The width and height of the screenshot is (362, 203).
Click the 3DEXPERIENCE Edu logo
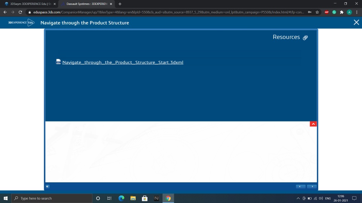(x=21, y=23)
